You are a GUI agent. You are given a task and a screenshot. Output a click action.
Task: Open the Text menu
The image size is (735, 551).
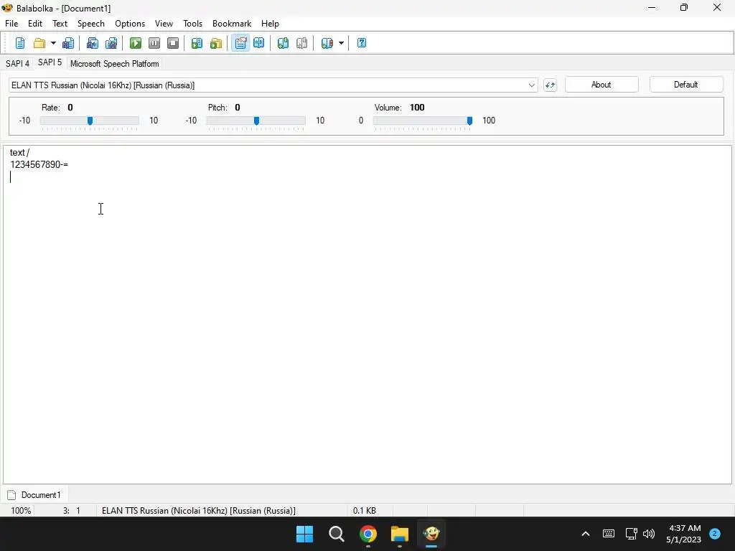coord(60,24)
